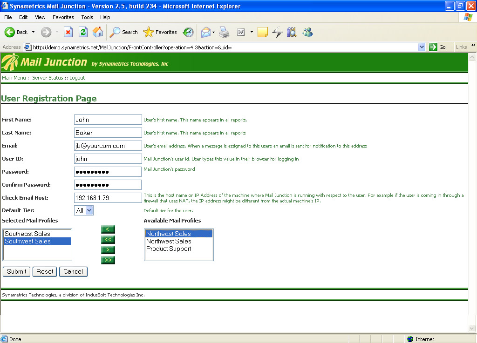Open Favorites star toolbar button
Screen dimensions: 477x343
click(149, 32)
